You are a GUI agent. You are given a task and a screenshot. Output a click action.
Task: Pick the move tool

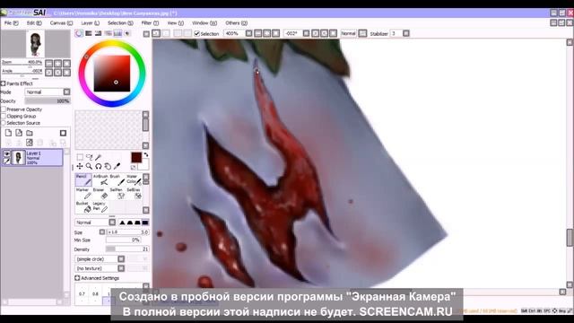[x=80, y=166]
